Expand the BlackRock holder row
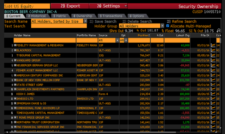This screenshot has height=134, width=225. (x=15, y=50)
